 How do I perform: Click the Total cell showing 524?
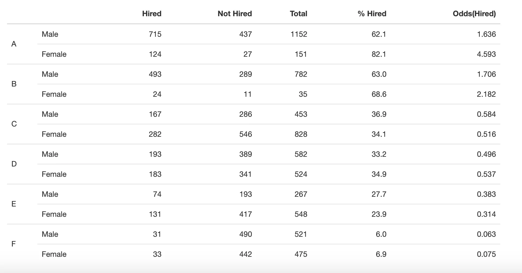pyautogui.click(x=301, y=174)
